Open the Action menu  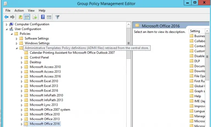(x=19, y=10)
